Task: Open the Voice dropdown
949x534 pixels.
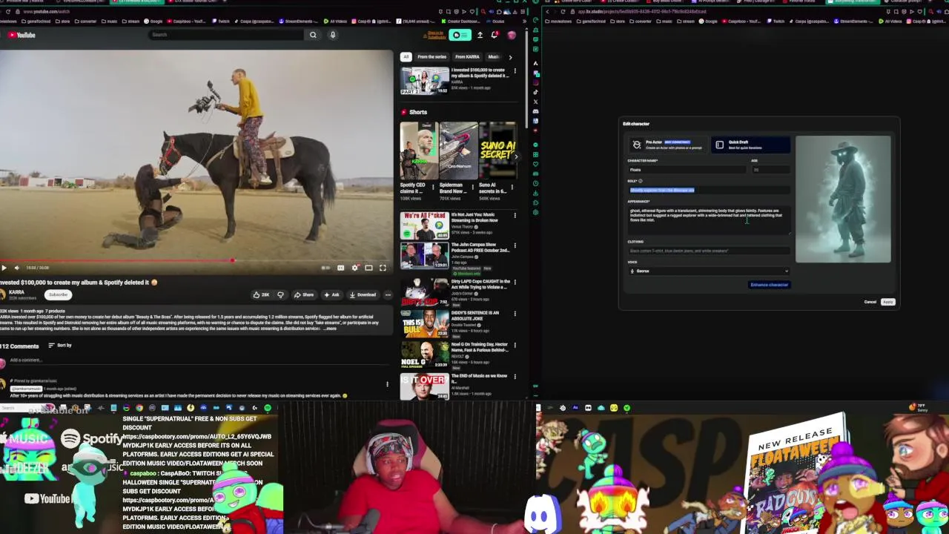Action: coord(708,271)
